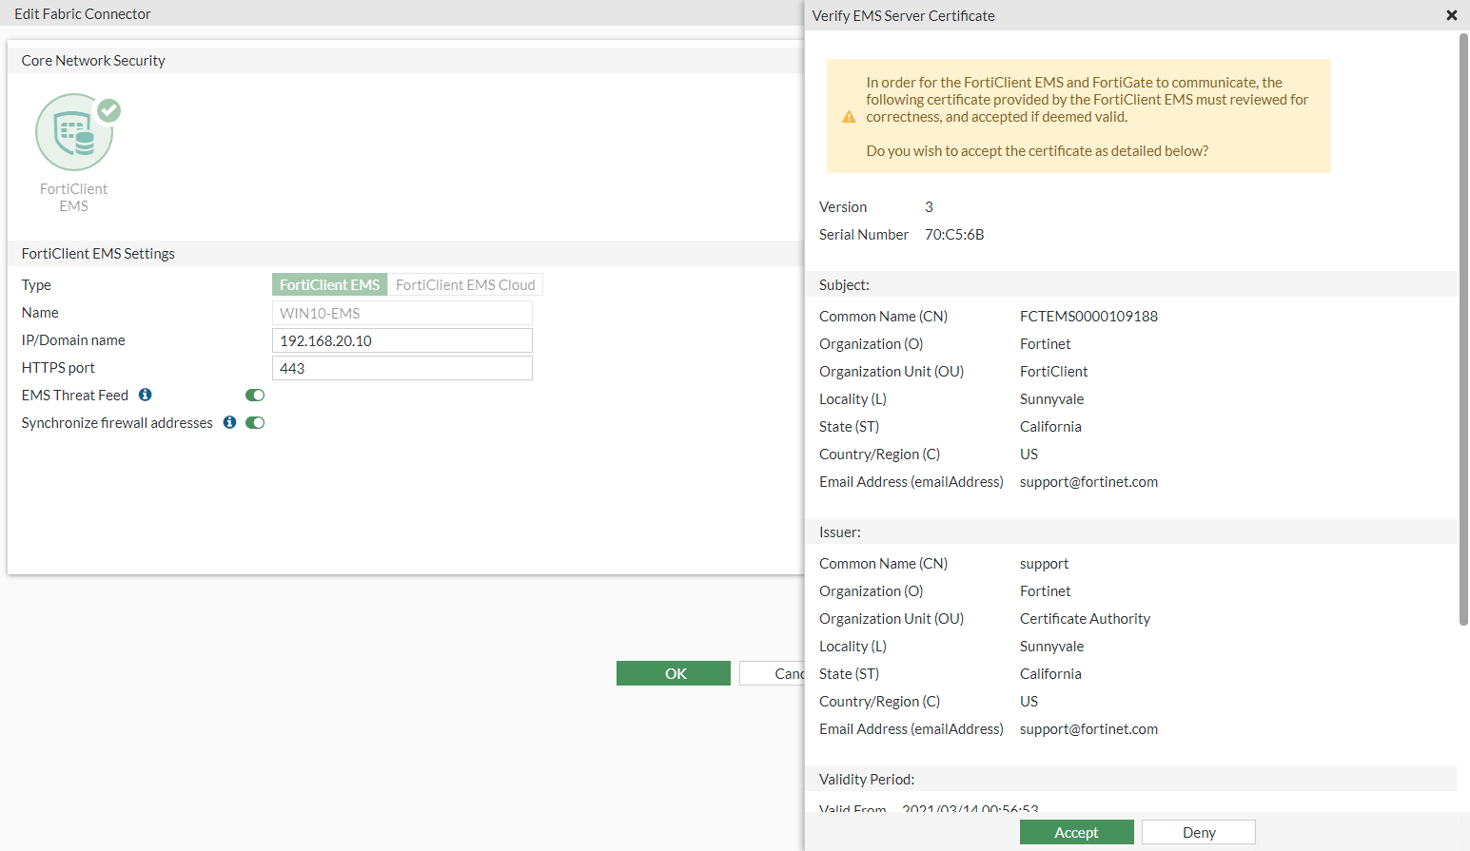Click the subject Country value US
Image resolution: width=1470 pixels, height=851 pixels.
tap(1029, 455)
